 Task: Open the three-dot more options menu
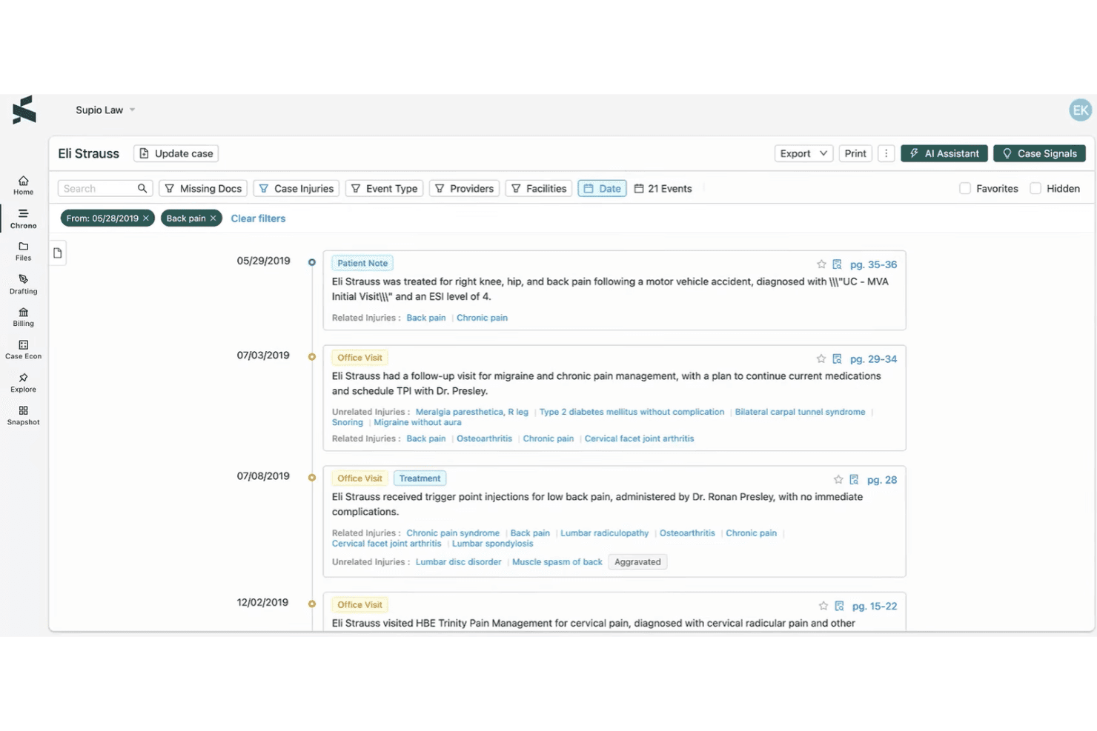click(x=886, y=153)
